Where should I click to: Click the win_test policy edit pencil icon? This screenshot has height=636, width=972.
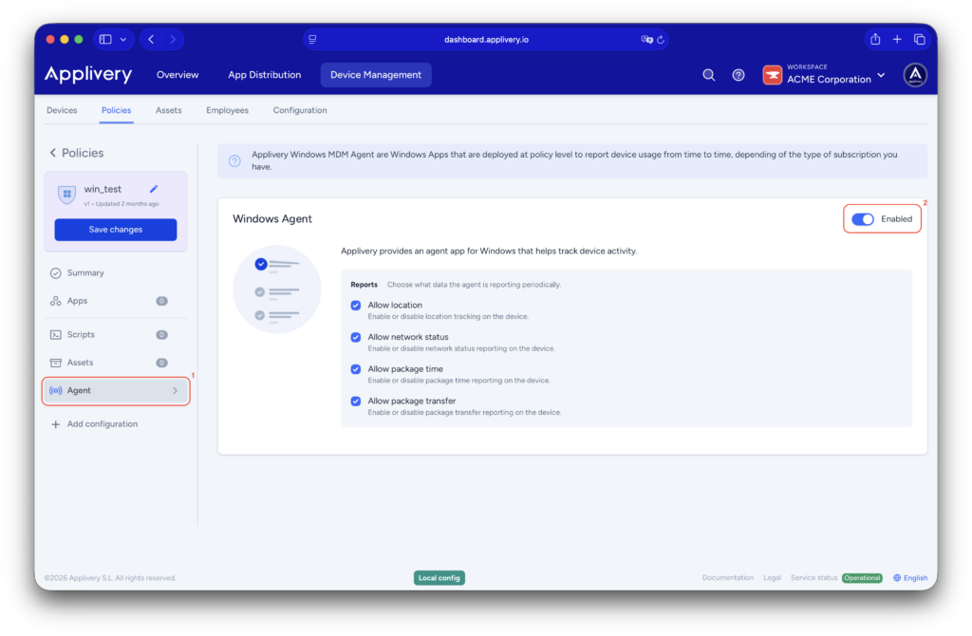click(x=152, y=189)
